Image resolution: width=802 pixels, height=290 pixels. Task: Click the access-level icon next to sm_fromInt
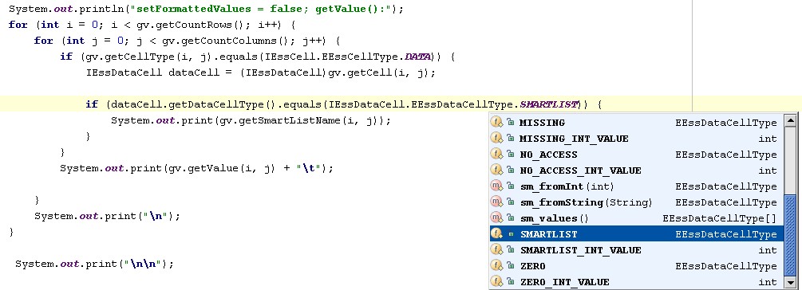pyautogui.click(x=511, y=186)
